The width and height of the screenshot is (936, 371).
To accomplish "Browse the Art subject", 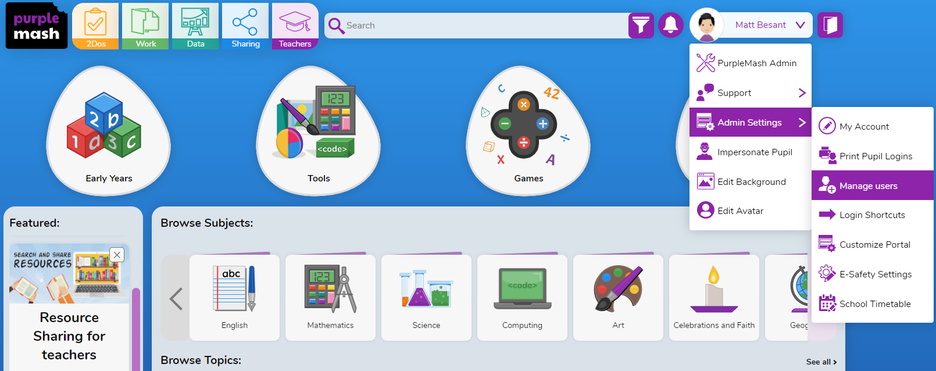I will click(x=618, y=298).
